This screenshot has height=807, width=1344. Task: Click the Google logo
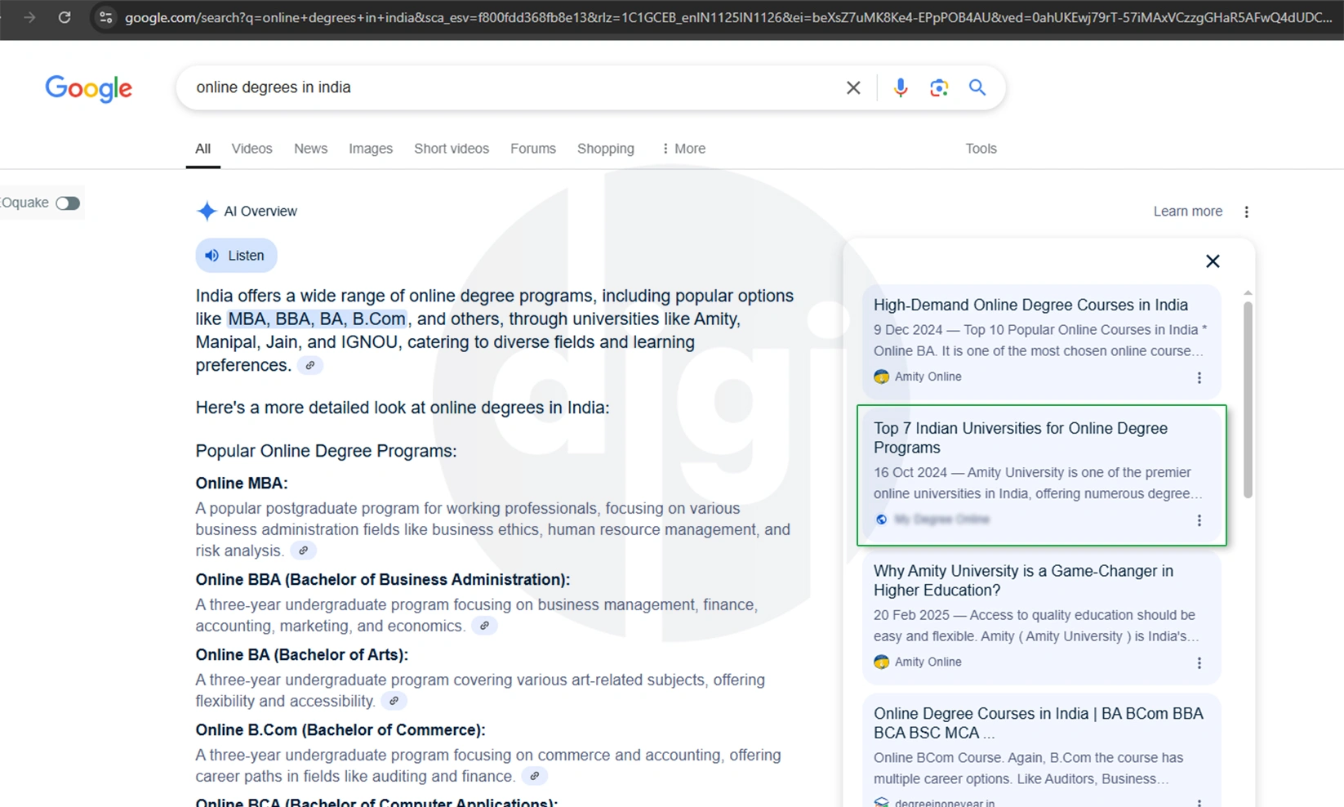(88, 88)
